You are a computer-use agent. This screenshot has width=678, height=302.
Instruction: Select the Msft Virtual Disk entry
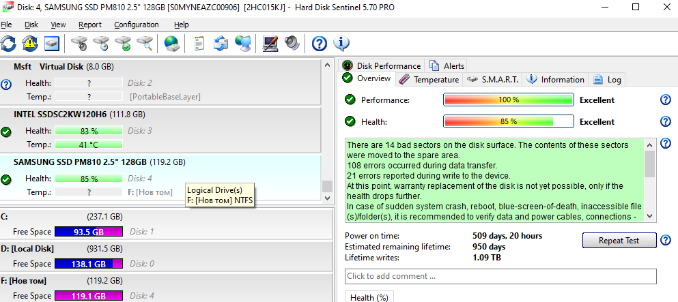pos(160,82)
